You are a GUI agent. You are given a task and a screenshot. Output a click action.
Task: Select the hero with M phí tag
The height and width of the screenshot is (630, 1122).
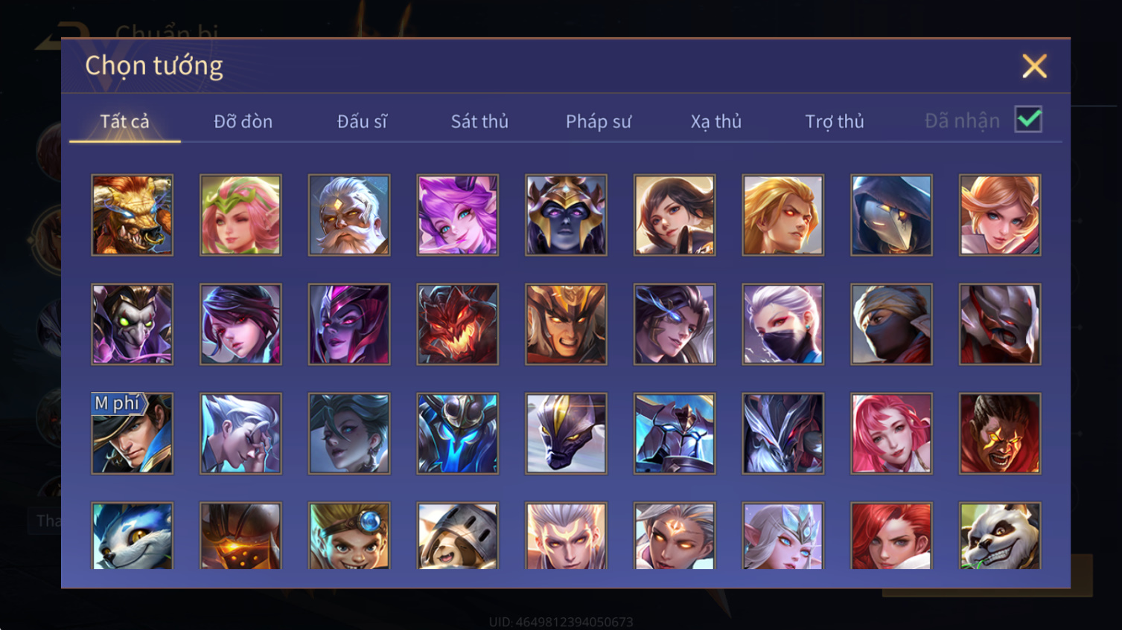pos(132,434)
